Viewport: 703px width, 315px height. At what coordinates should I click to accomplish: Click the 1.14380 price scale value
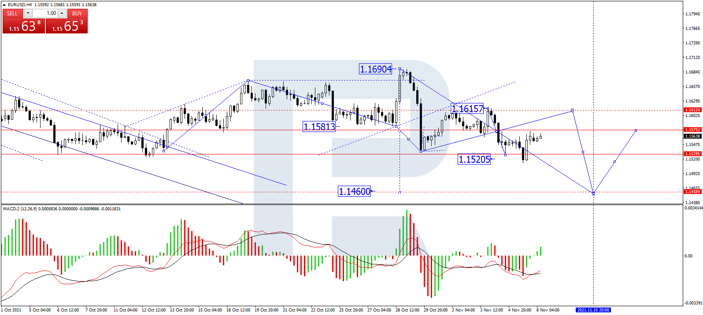pos(693,203)
